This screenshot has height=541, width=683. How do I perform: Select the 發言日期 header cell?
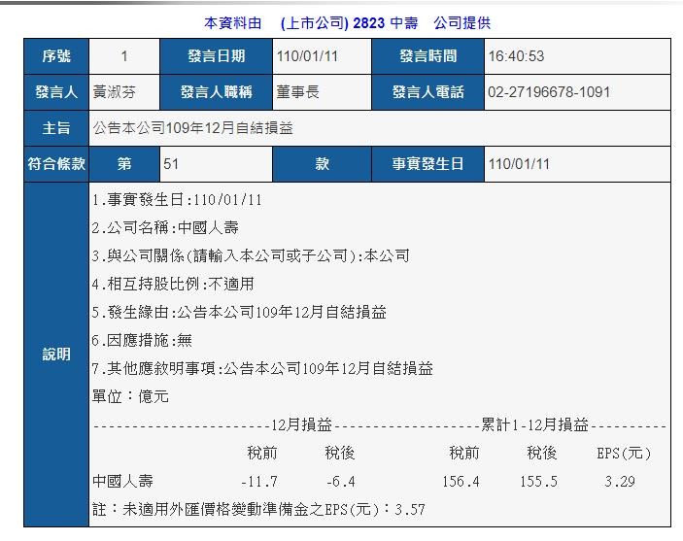[x=216, y=56]
